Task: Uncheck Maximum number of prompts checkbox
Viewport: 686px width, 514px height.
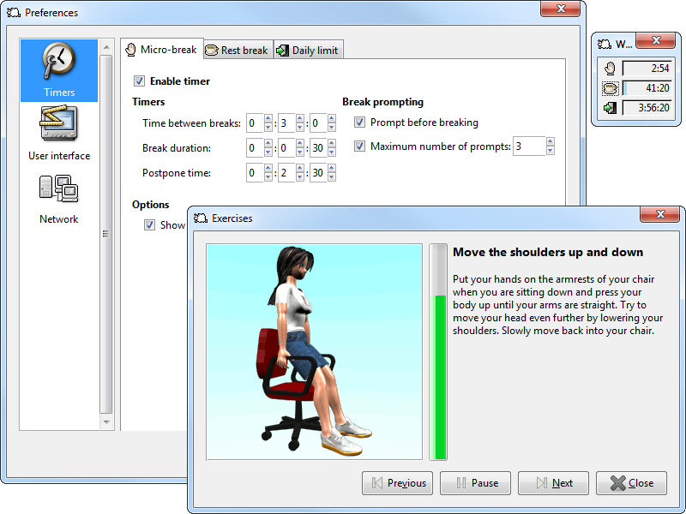Action: coord(360,146)
